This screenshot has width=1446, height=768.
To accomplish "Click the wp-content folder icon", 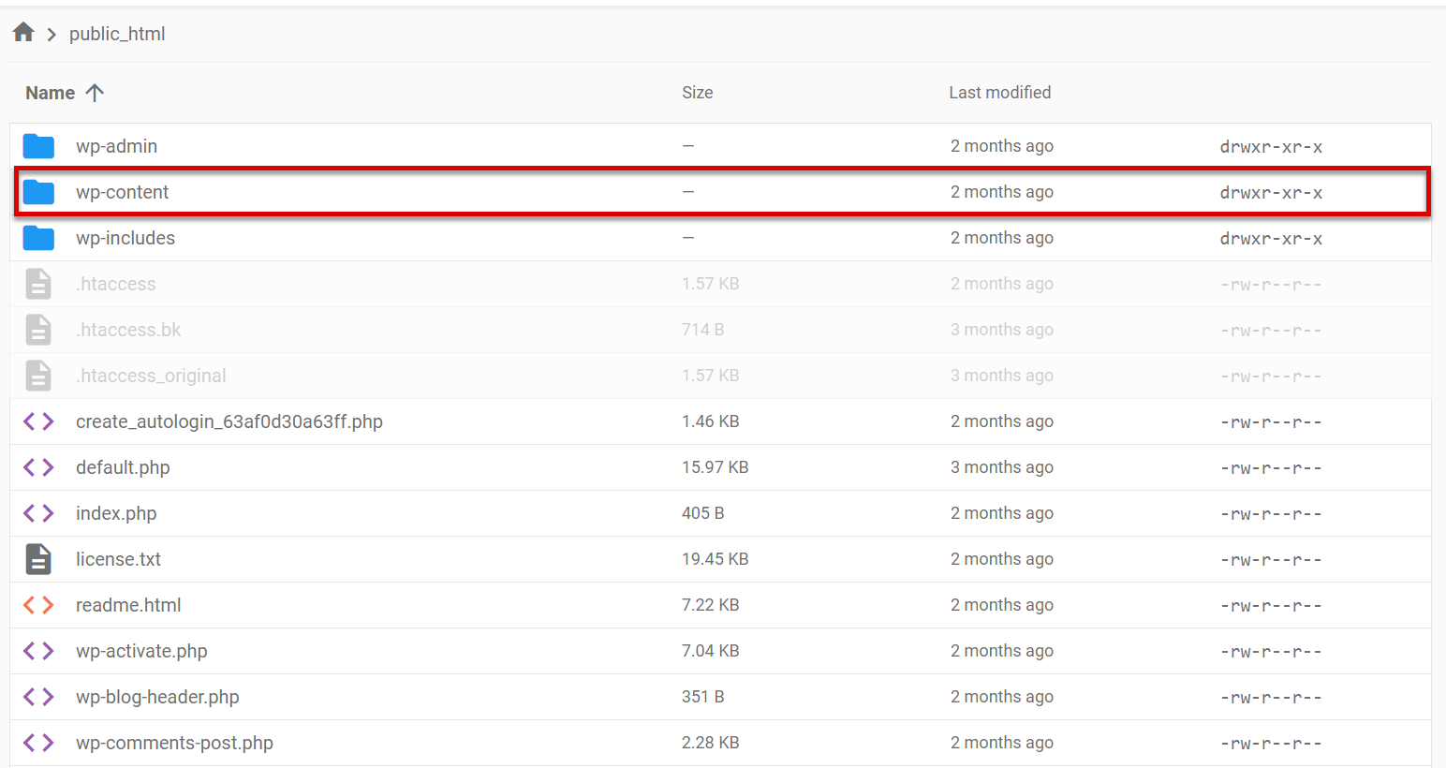I will 38,192.
